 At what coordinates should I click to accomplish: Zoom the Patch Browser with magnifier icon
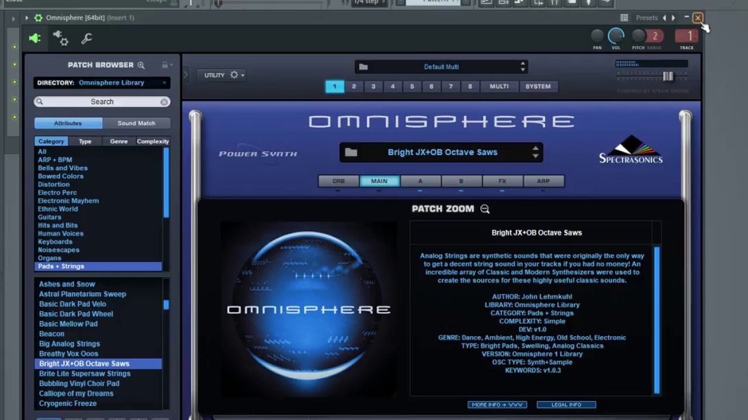141,65
